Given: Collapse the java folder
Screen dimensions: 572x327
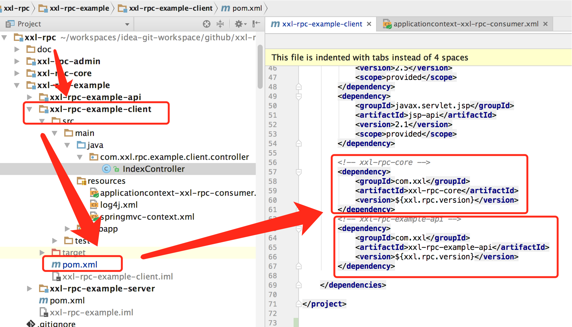Looking at the screenshot, I should coord(67,145).
